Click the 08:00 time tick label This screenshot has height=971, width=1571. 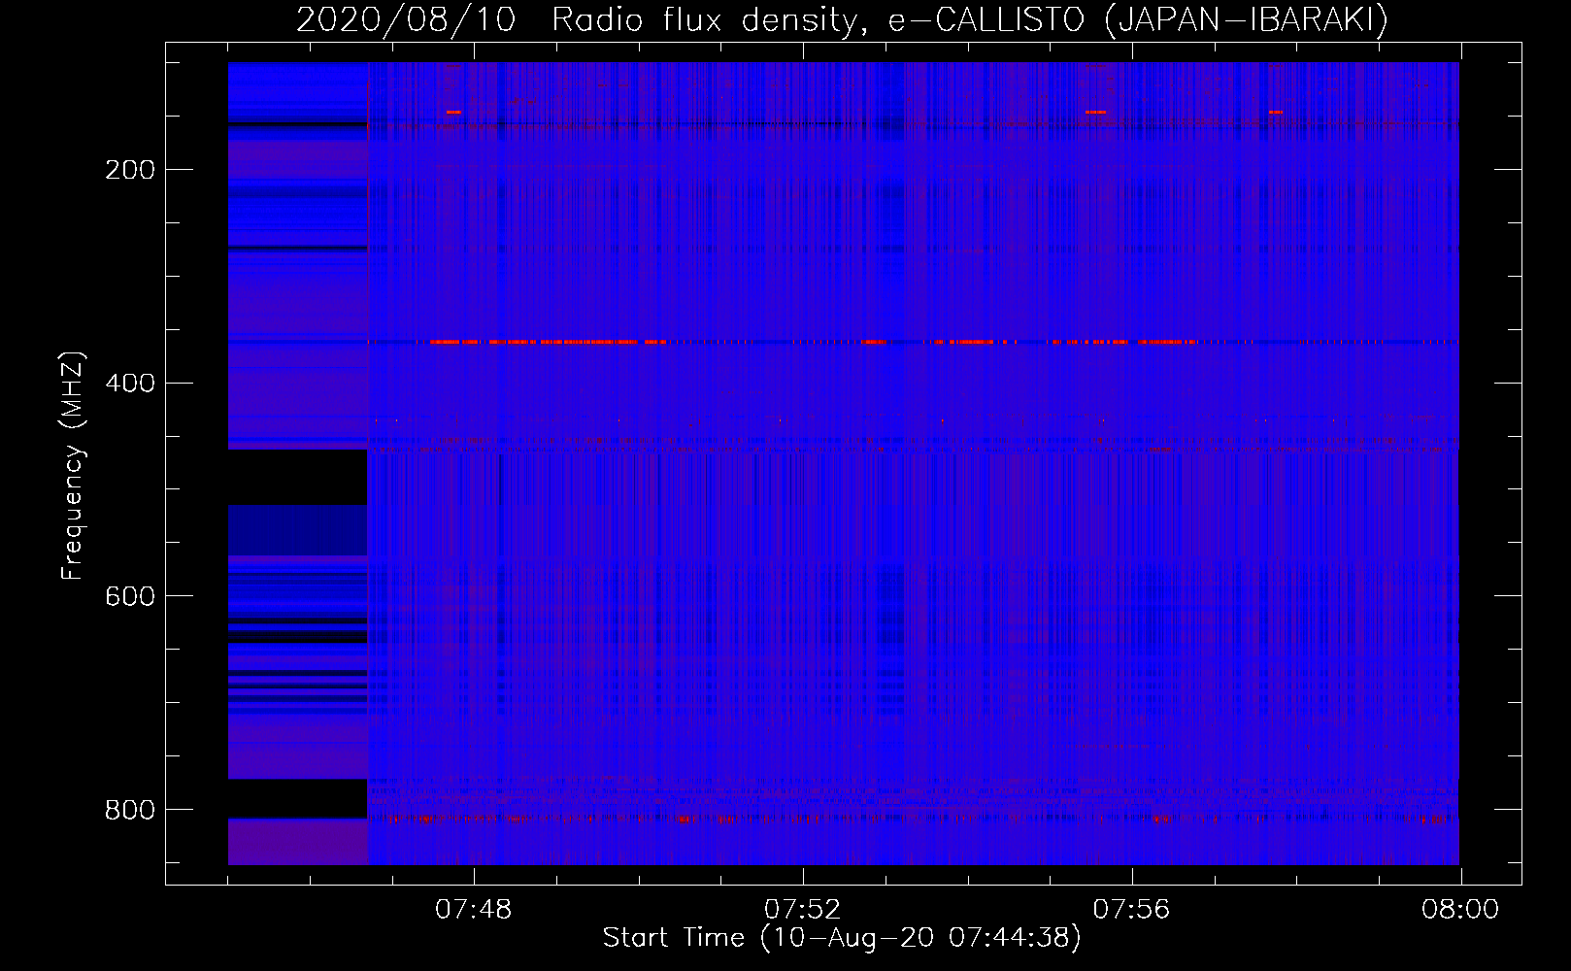click(1460, 910)
